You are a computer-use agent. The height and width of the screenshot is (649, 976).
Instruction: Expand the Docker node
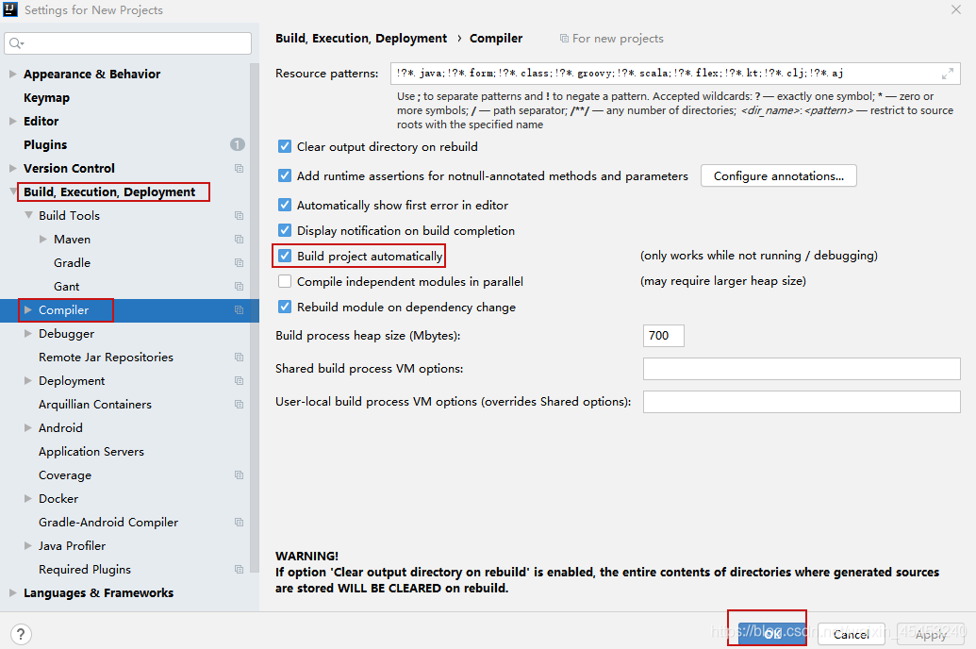point(27,498)
